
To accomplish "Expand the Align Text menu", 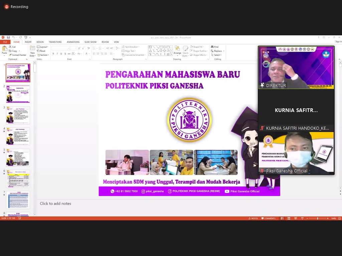I will tap(129, 51).
